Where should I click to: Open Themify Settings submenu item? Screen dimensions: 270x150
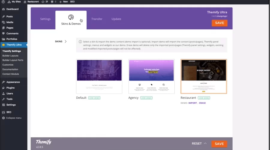coord(11,51)
